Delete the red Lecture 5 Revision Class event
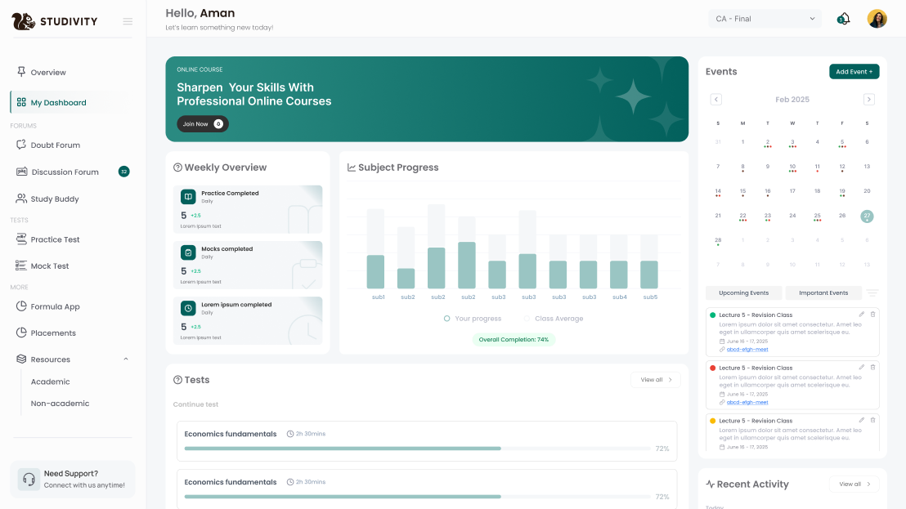 tap(873, 367)
